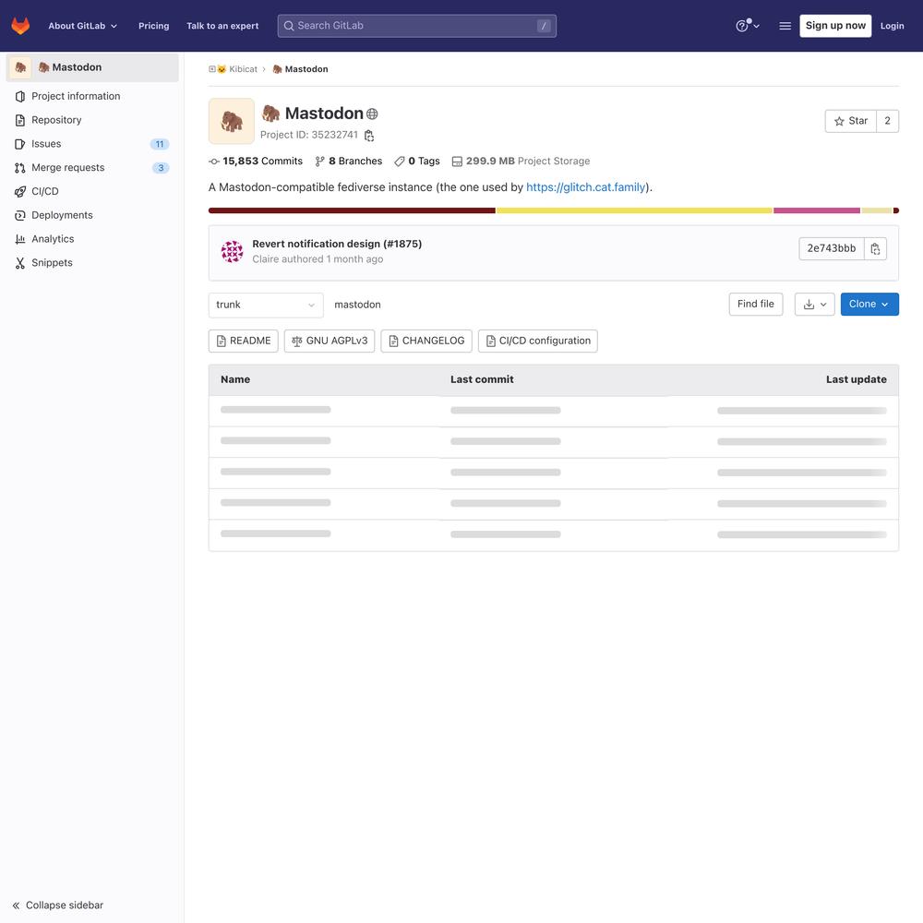Click the Project information sidebar icon
This screenshot has height=923, width=923.
20,97
